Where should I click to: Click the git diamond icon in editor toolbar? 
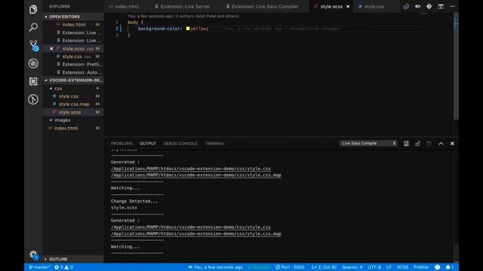pos(429,7)
